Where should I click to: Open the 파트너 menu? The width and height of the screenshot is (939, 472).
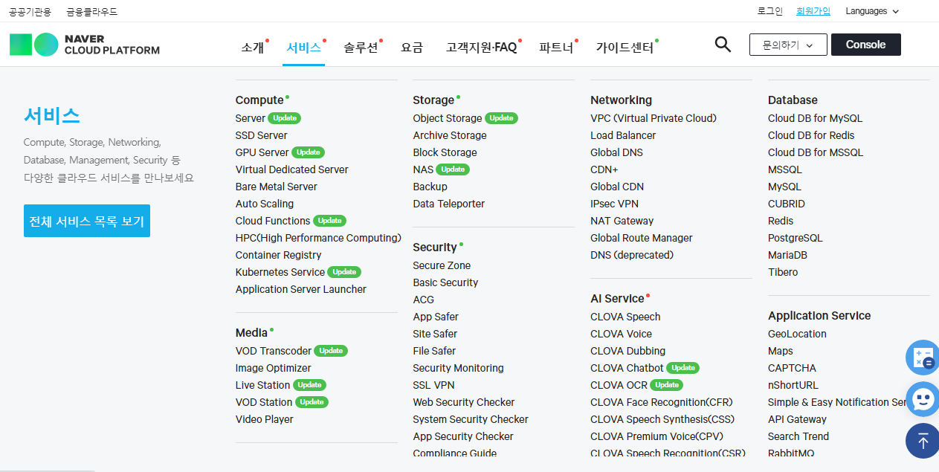(x=556, y=48)
